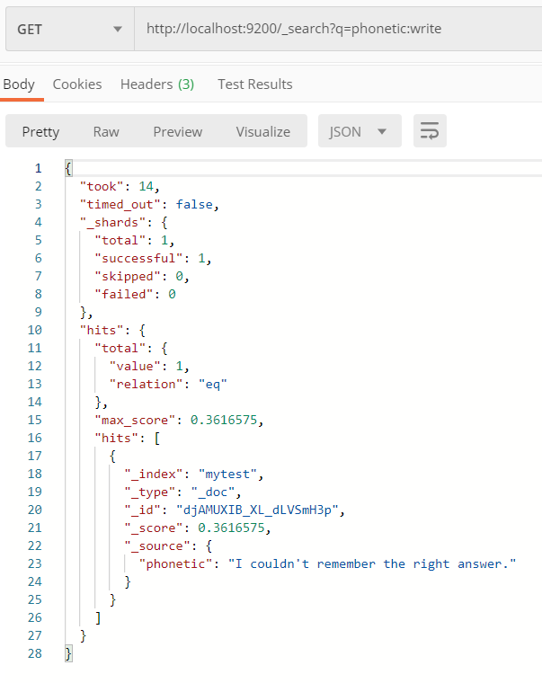Screen dimensions: 542x683
Task: Click line number 28 in the gutter
Action: (35, 653)
